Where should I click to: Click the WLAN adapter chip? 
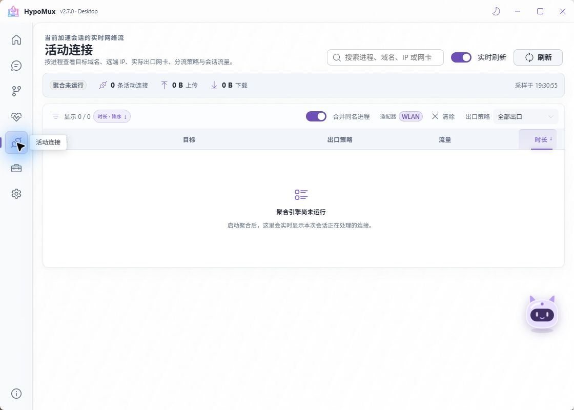411,116
